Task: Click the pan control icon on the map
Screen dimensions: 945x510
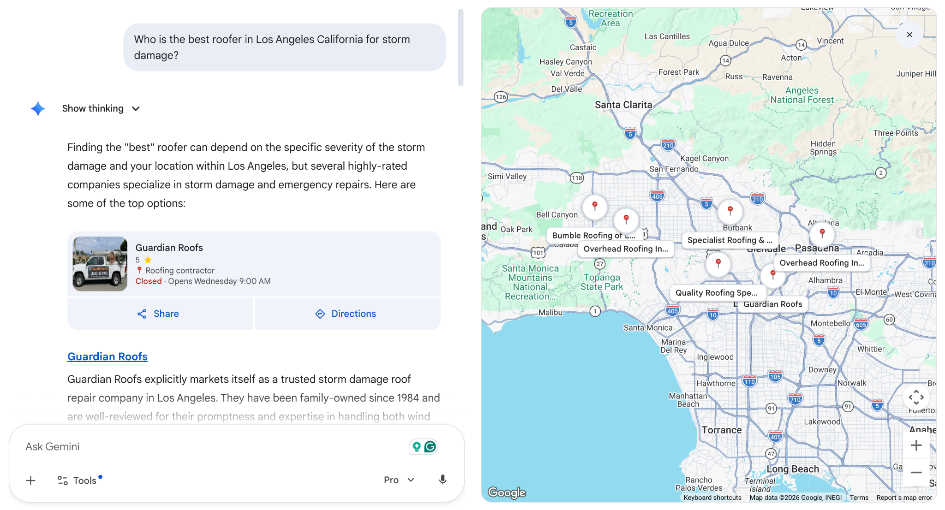Action: [x=916, y=397]
